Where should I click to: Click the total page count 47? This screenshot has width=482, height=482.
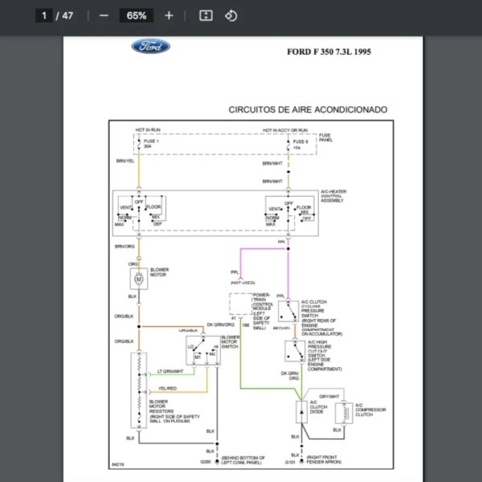(x=67, y=15)
